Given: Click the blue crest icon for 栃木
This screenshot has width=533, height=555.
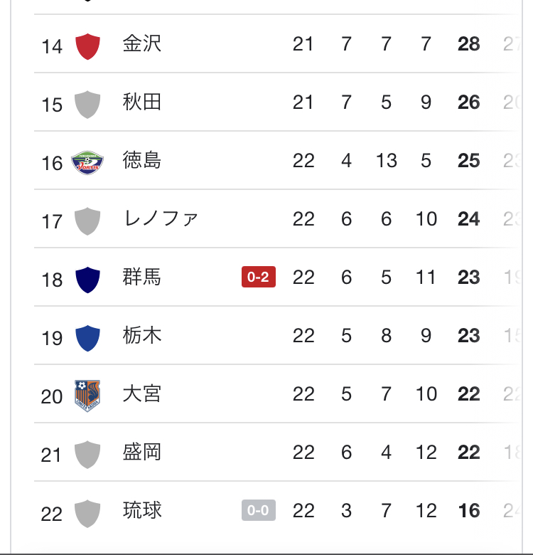Looking at the screenshot, I should point(87,337).
